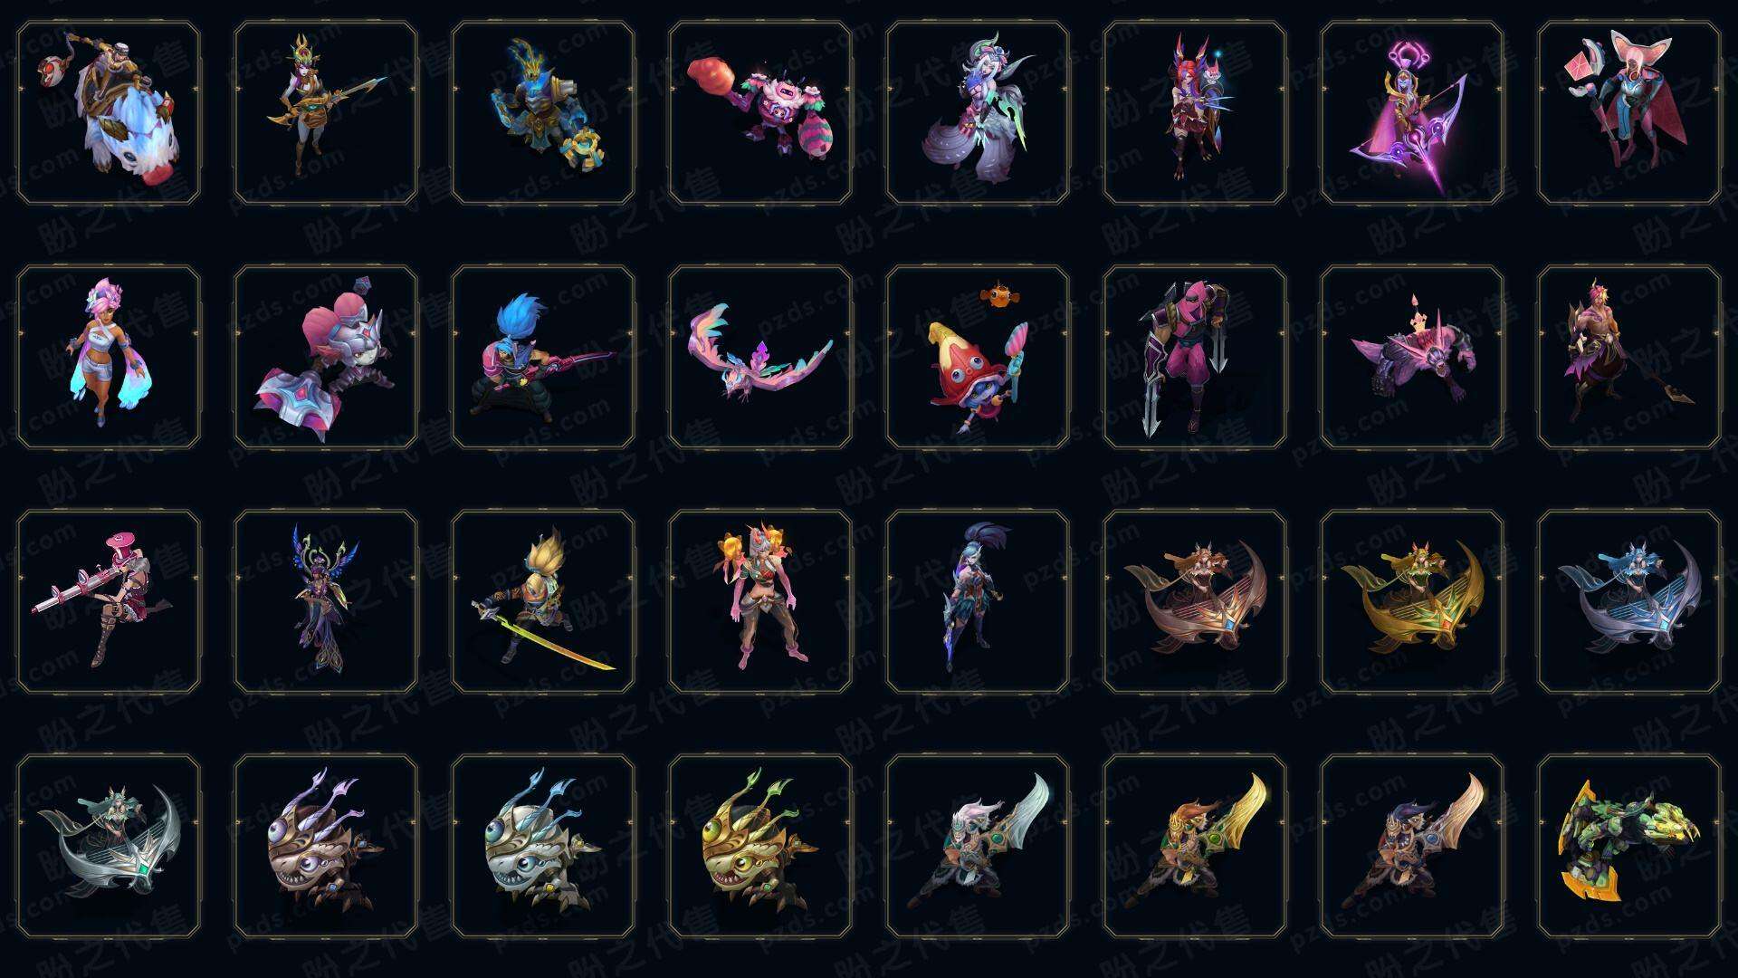Pick the blue anchor-riding champion variant
The height and width of the screenshot is (978, 1738).
(1629, 601)
